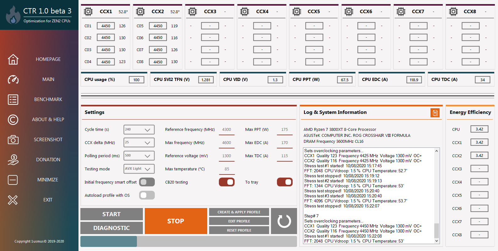Open the About & Help copyright icon
This screenshot has width=498, height=251.
pos(13,120)
